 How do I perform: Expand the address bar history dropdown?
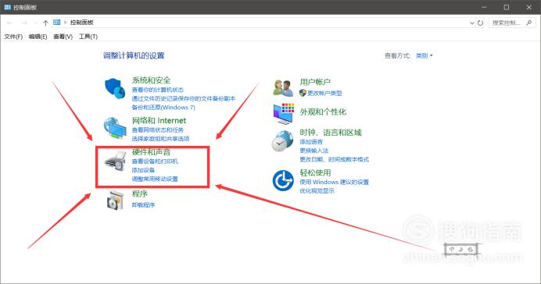pyautogui.click(x=472, y=23)
